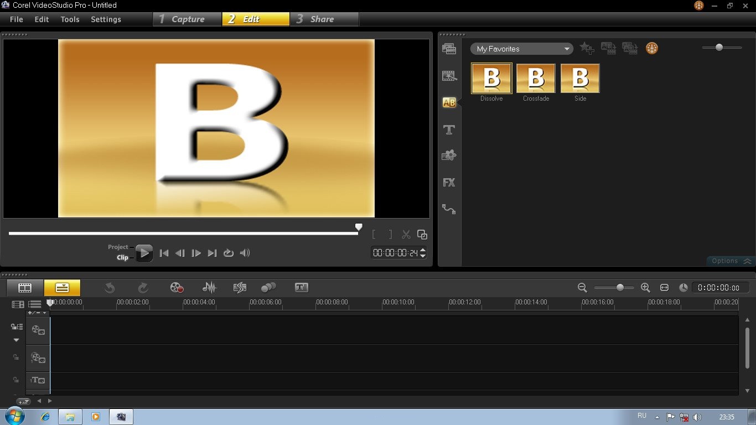Open the My Favorites dropdown
Image resolution: width=756 pixels, height=425 pixels.
click(x=521, y=49)
